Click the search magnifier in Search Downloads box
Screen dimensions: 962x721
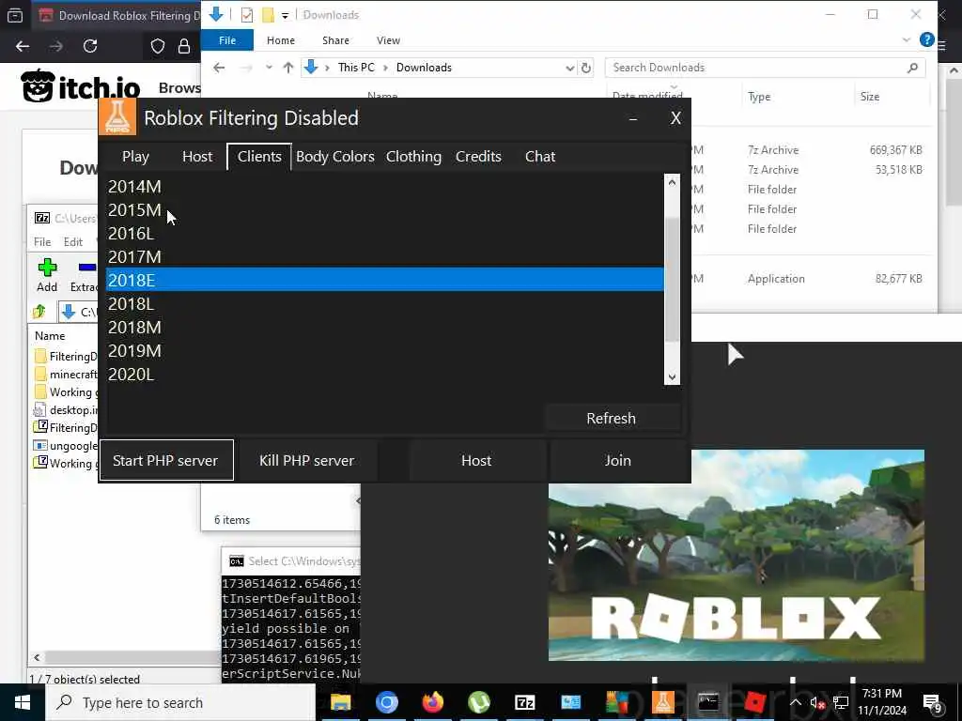[912, 68]
